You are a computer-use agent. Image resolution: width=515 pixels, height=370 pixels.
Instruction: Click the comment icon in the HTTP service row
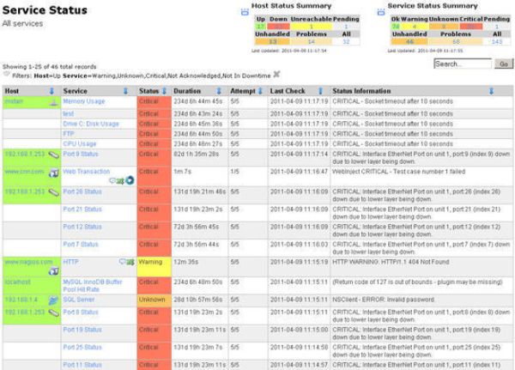(x=123, y=263)
